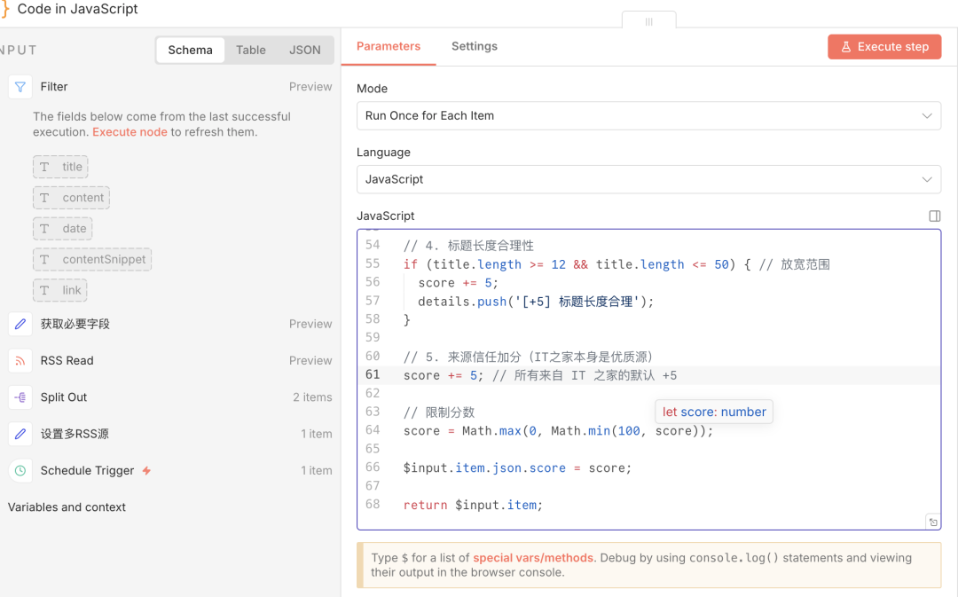Switch input view to Schema
The width and height of the screenshot is (958, 597).
coord(190,51)
